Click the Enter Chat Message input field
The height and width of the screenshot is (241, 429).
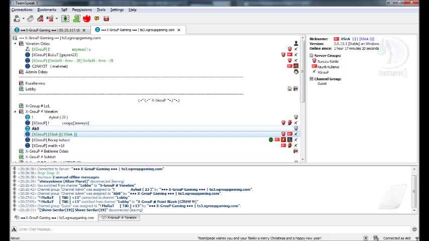(x=214, y=229)
